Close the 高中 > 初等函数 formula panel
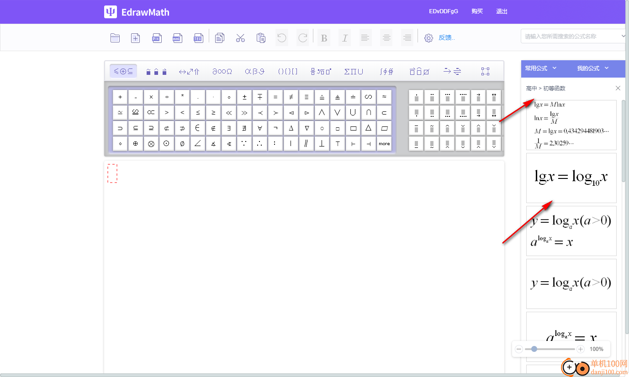 [618, 88]
